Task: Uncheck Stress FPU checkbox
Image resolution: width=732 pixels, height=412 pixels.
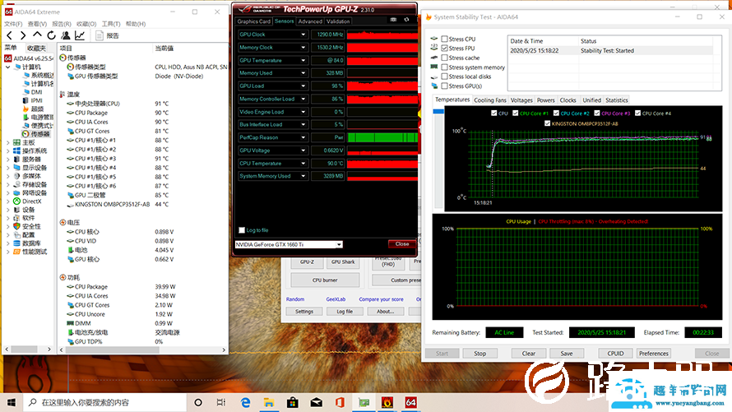Action: (x=444, y=48)
